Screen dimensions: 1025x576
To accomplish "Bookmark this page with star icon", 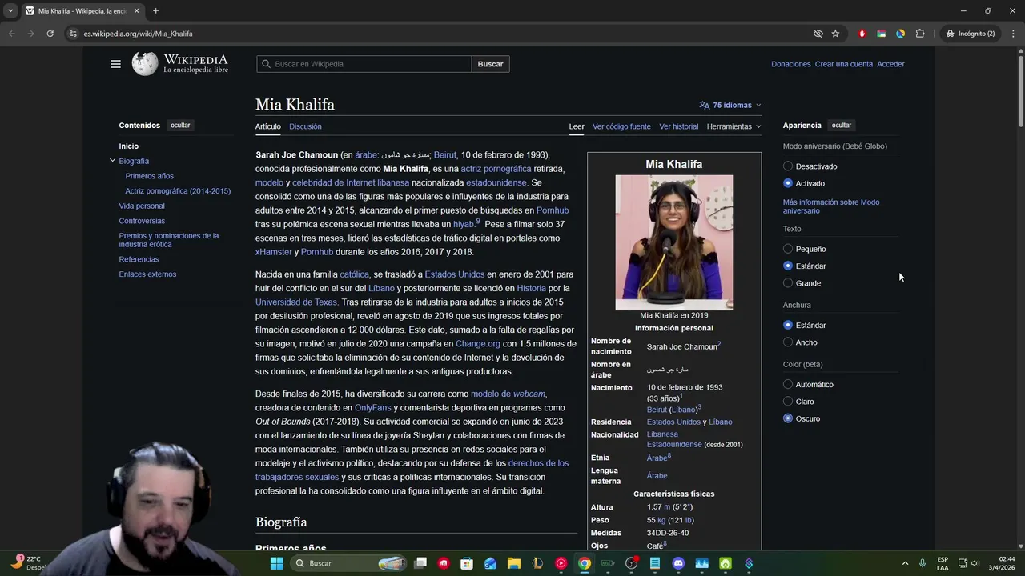I will pos(835,34).
